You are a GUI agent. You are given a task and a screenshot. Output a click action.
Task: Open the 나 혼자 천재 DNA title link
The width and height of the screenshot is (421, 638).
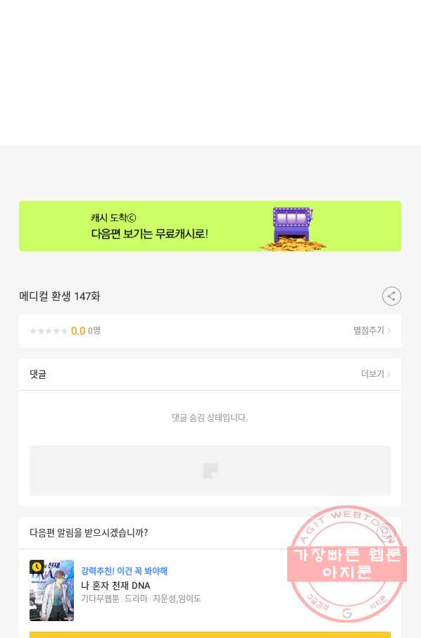click(x=115, y=585)
